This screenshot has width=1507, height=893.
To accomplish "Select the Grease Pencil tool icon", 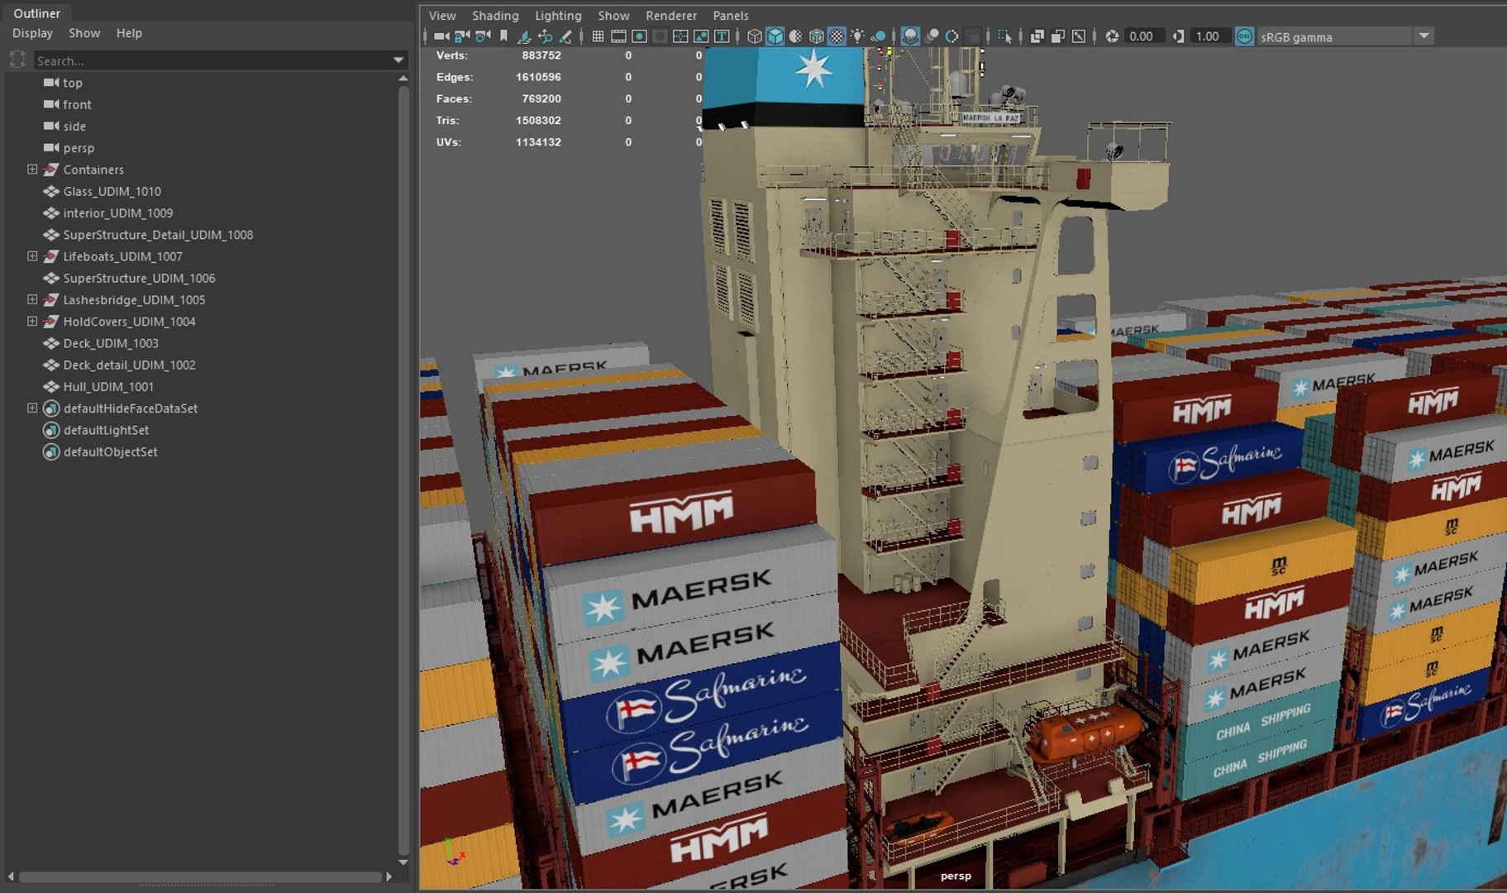I will pyautogui.click(x=565, y=36).
